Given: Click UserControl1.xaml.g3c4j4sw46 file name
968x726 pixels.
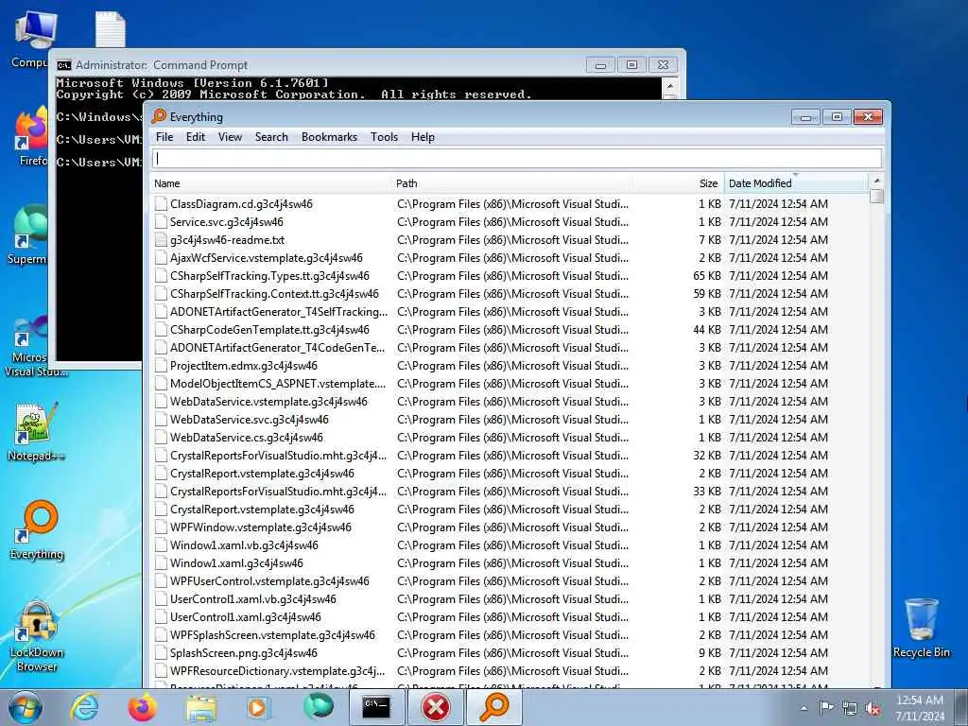Looking at the screenshot, I should pos(246,616).
